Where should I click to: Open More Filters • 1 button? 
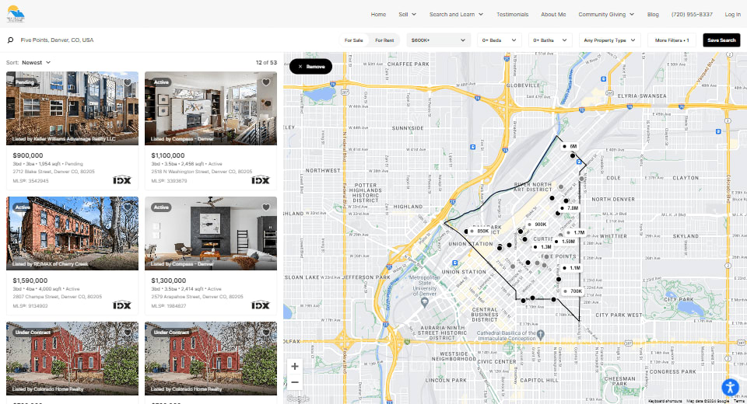pyautogui.click(x=672, y=40)
